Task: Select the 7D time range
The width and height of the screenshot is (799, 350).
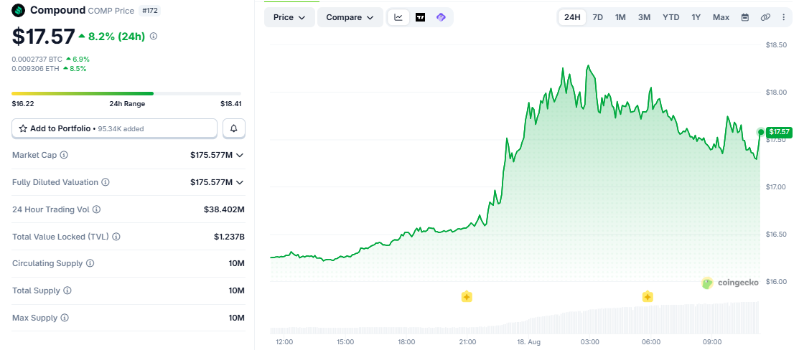Action: click(x=598, y=17)
